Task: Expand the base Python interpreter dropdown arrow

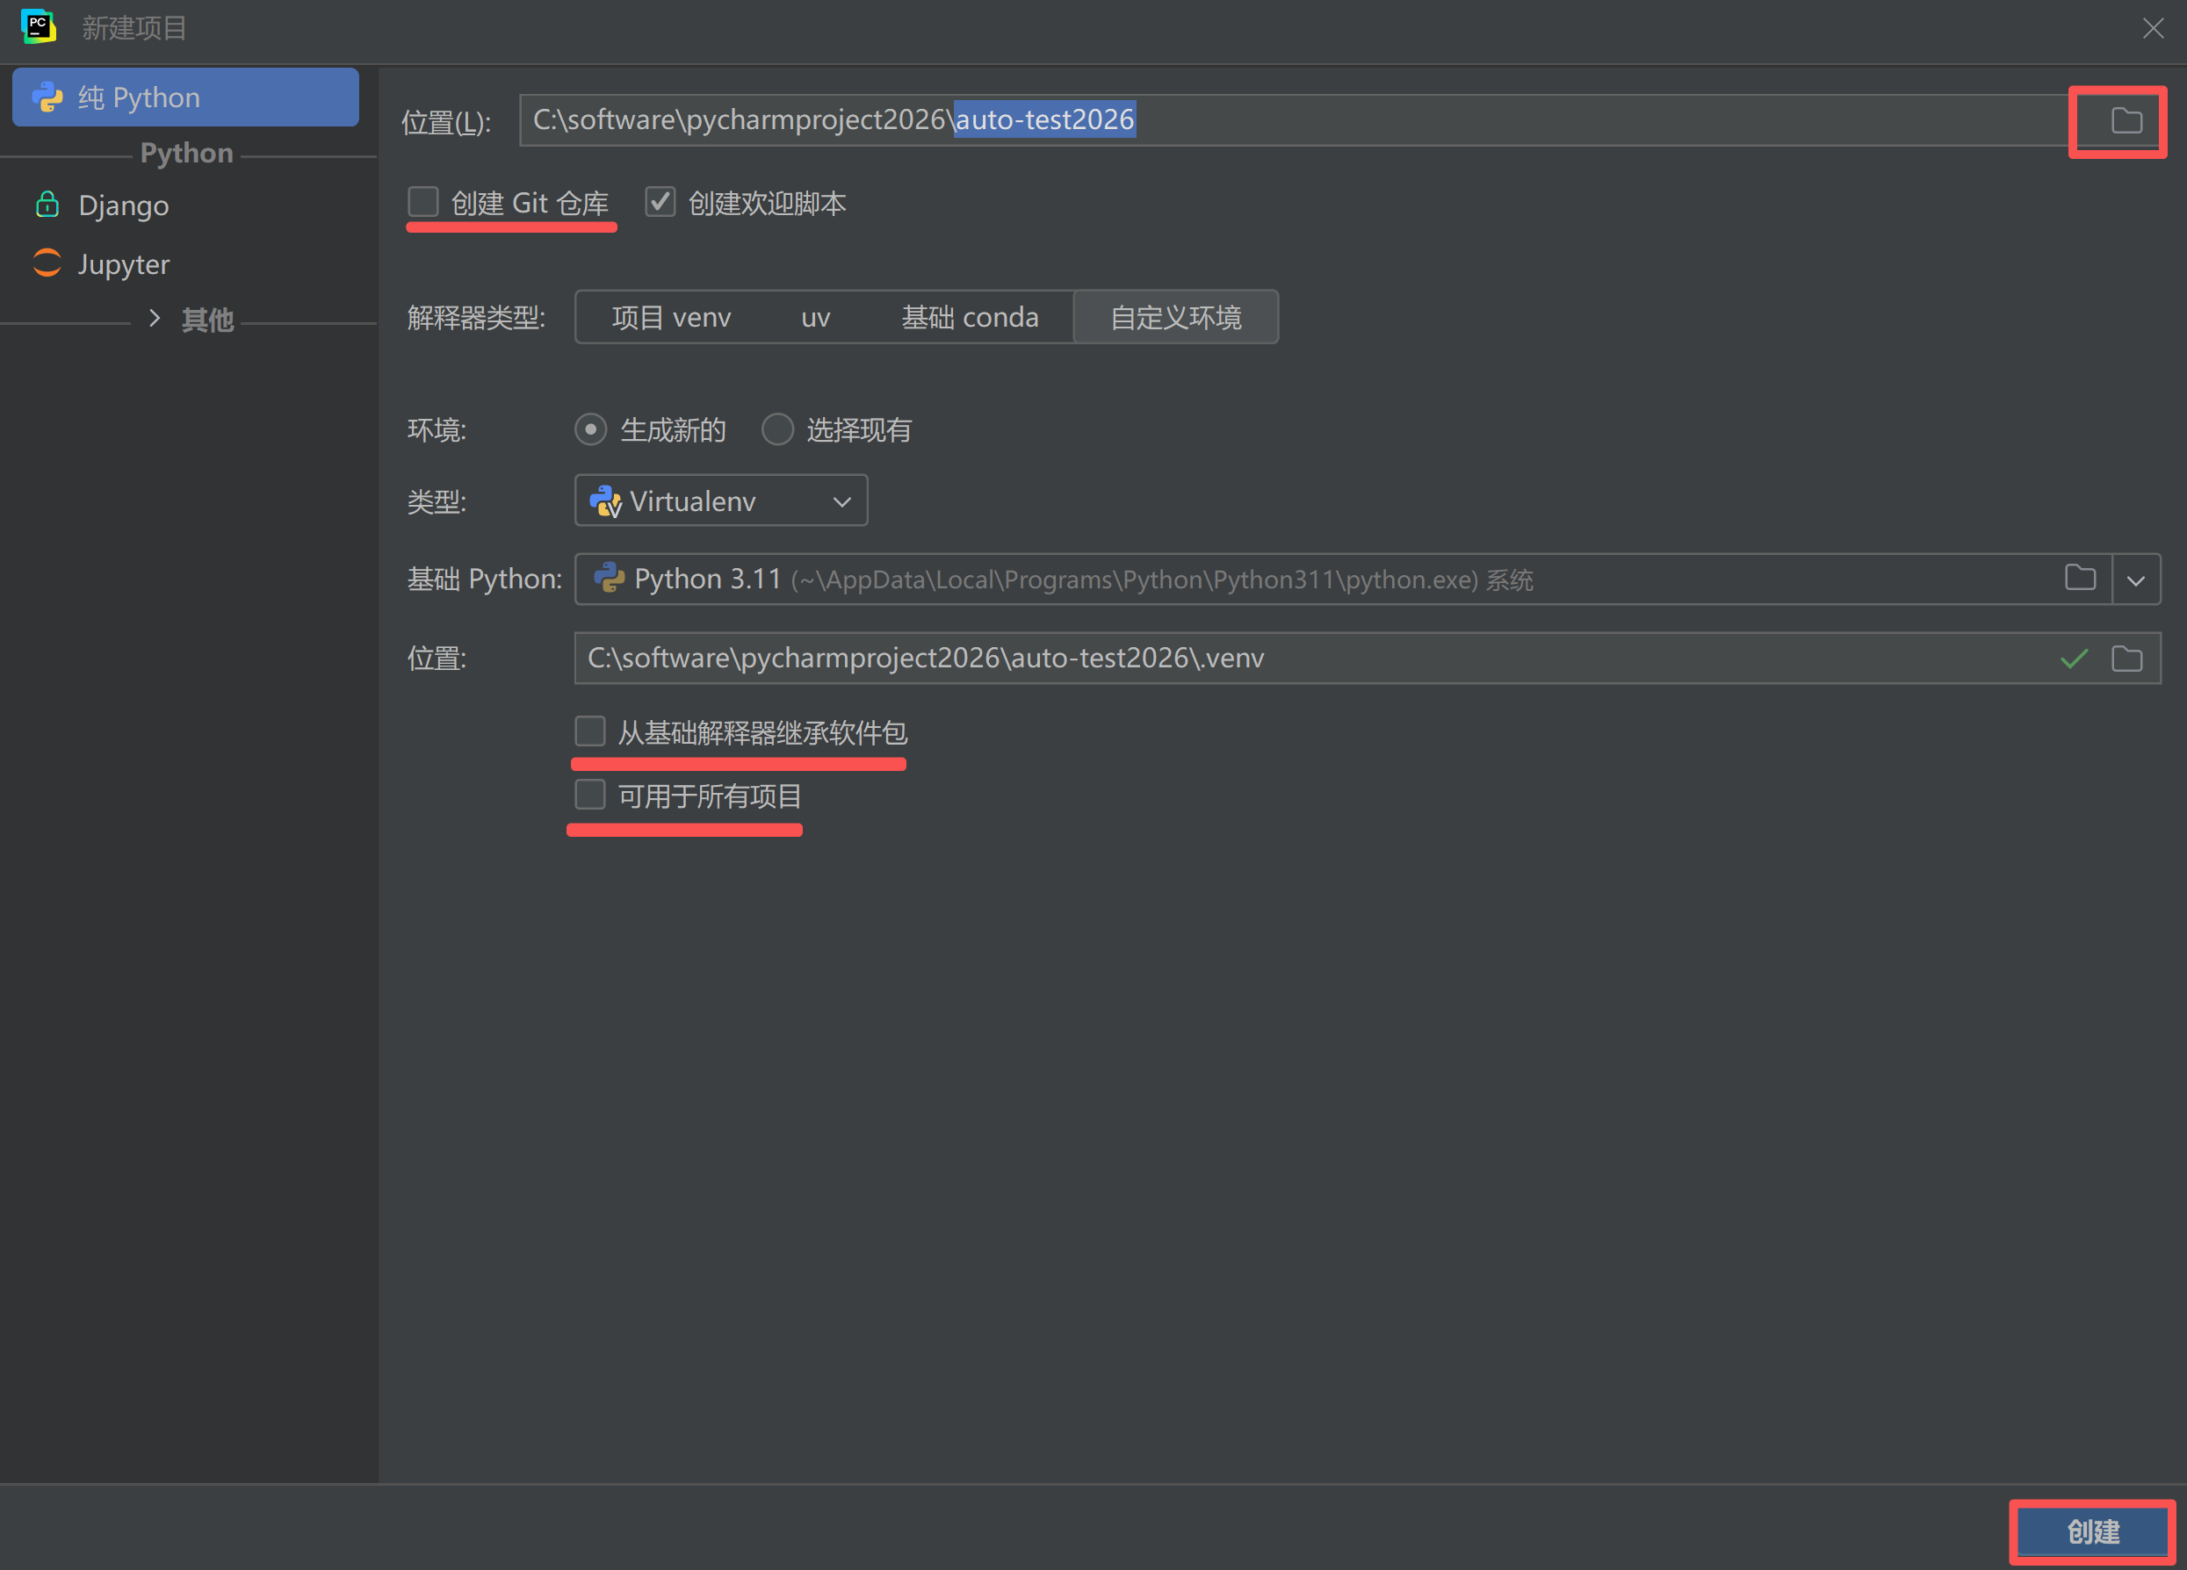Action: [x=2136, y=580]
